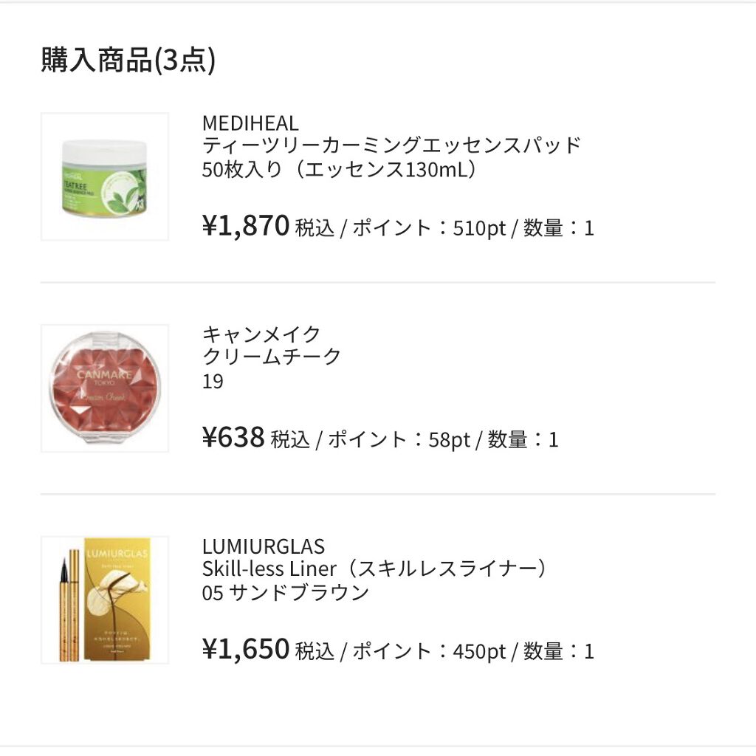Select shade number 19 text
Screen dimensions: 756x756
213,381
